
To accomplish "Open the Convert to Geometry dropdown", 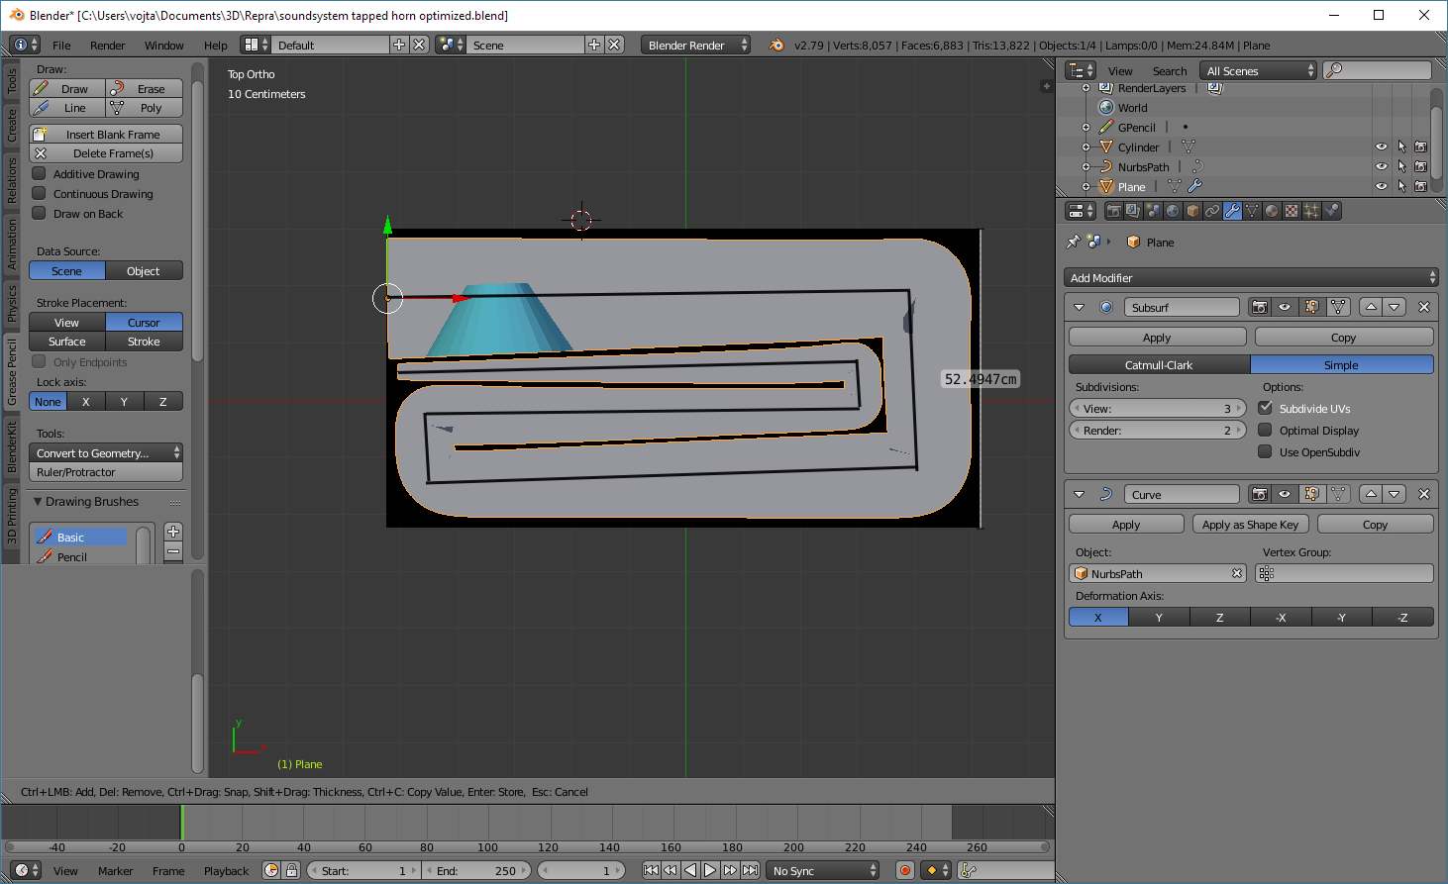I will pos(106,452).
